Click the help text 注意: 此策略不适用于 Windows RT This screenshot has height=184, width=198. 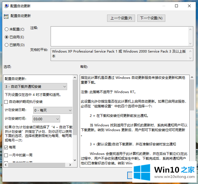(x=108, y=92)
